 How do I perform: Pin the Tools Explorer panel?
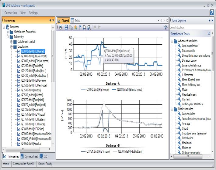(210, 20)
